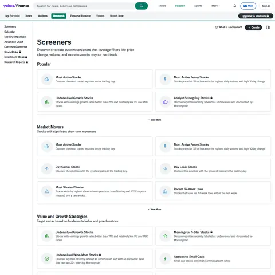Open the Aggressive Small Caps title
Screen dimensions: 275x275
click(189, 256)
